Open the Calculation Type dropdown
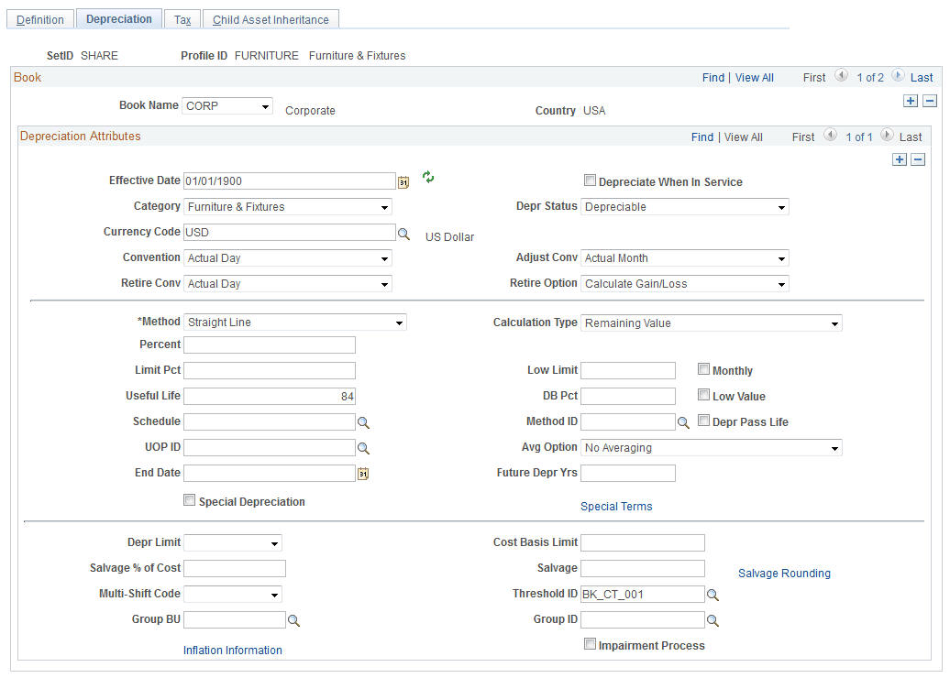Image resolution: width=950 pixels, height=678 pixels. click(x=712, y=323)
